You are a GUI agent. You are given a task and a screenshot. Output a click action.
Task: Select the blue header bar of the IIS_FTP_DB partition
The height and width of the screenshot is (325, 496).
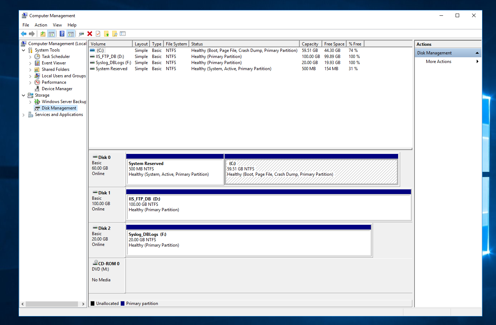click(269, 192)
